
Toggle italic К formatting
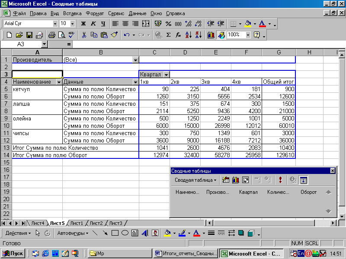[93, 23]
